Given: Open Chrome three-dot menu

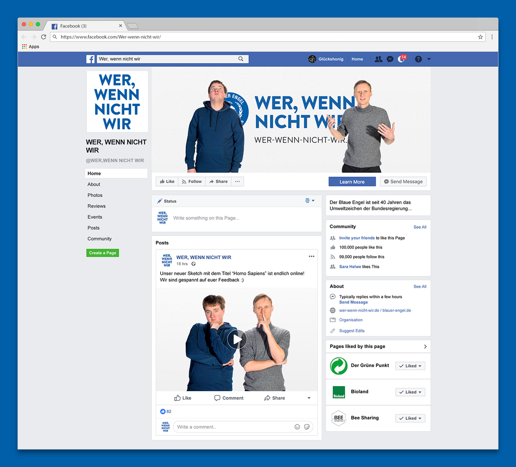Looking at the screenshot, I should [x=492, y=37].
